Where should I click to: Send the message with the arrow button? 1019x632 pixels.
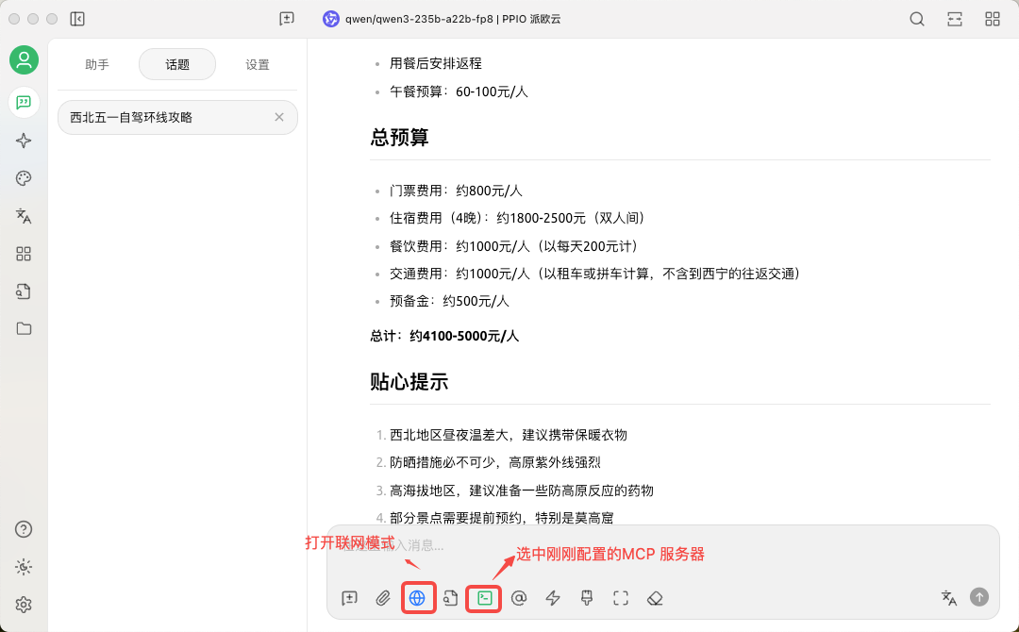pyautogui.click(x=979, y=598)
